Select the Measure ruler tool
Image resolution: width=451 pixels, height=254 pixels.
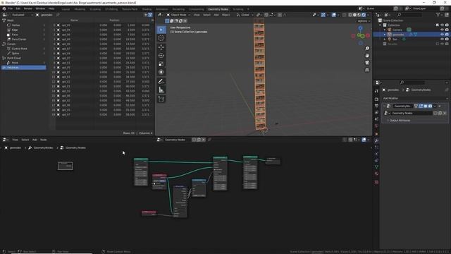tap(161, 90)
